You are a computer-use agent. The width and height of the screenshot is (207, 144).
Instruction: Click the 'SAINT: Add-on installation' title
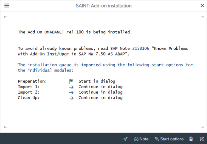click(x=103, y=6)
